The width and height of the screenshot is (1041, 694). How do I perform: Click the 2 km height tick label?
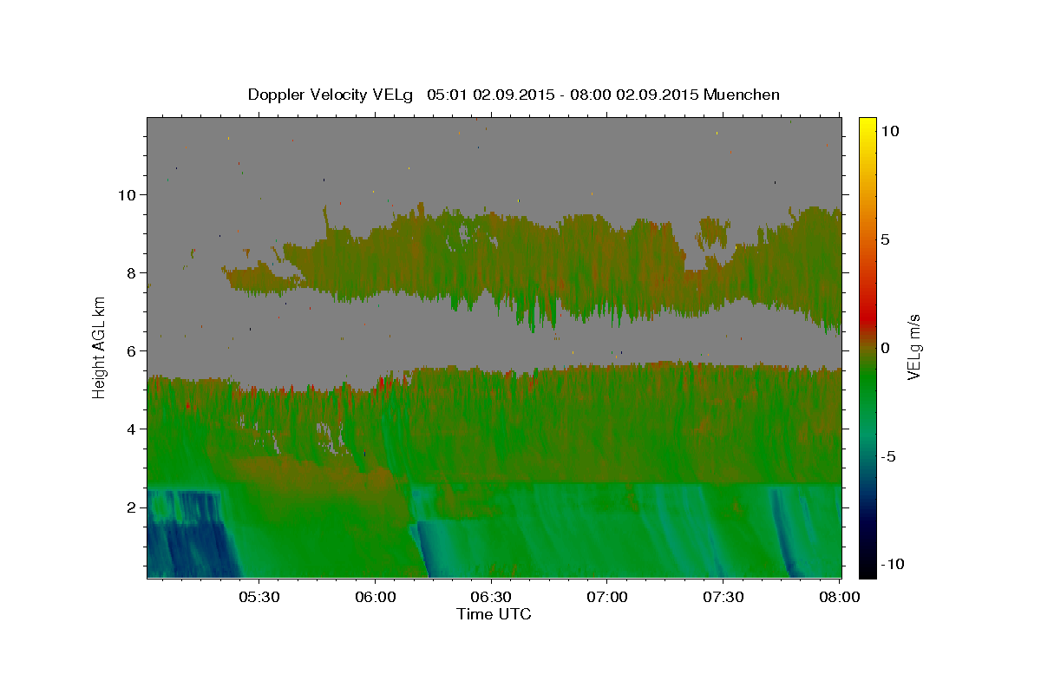134,507
